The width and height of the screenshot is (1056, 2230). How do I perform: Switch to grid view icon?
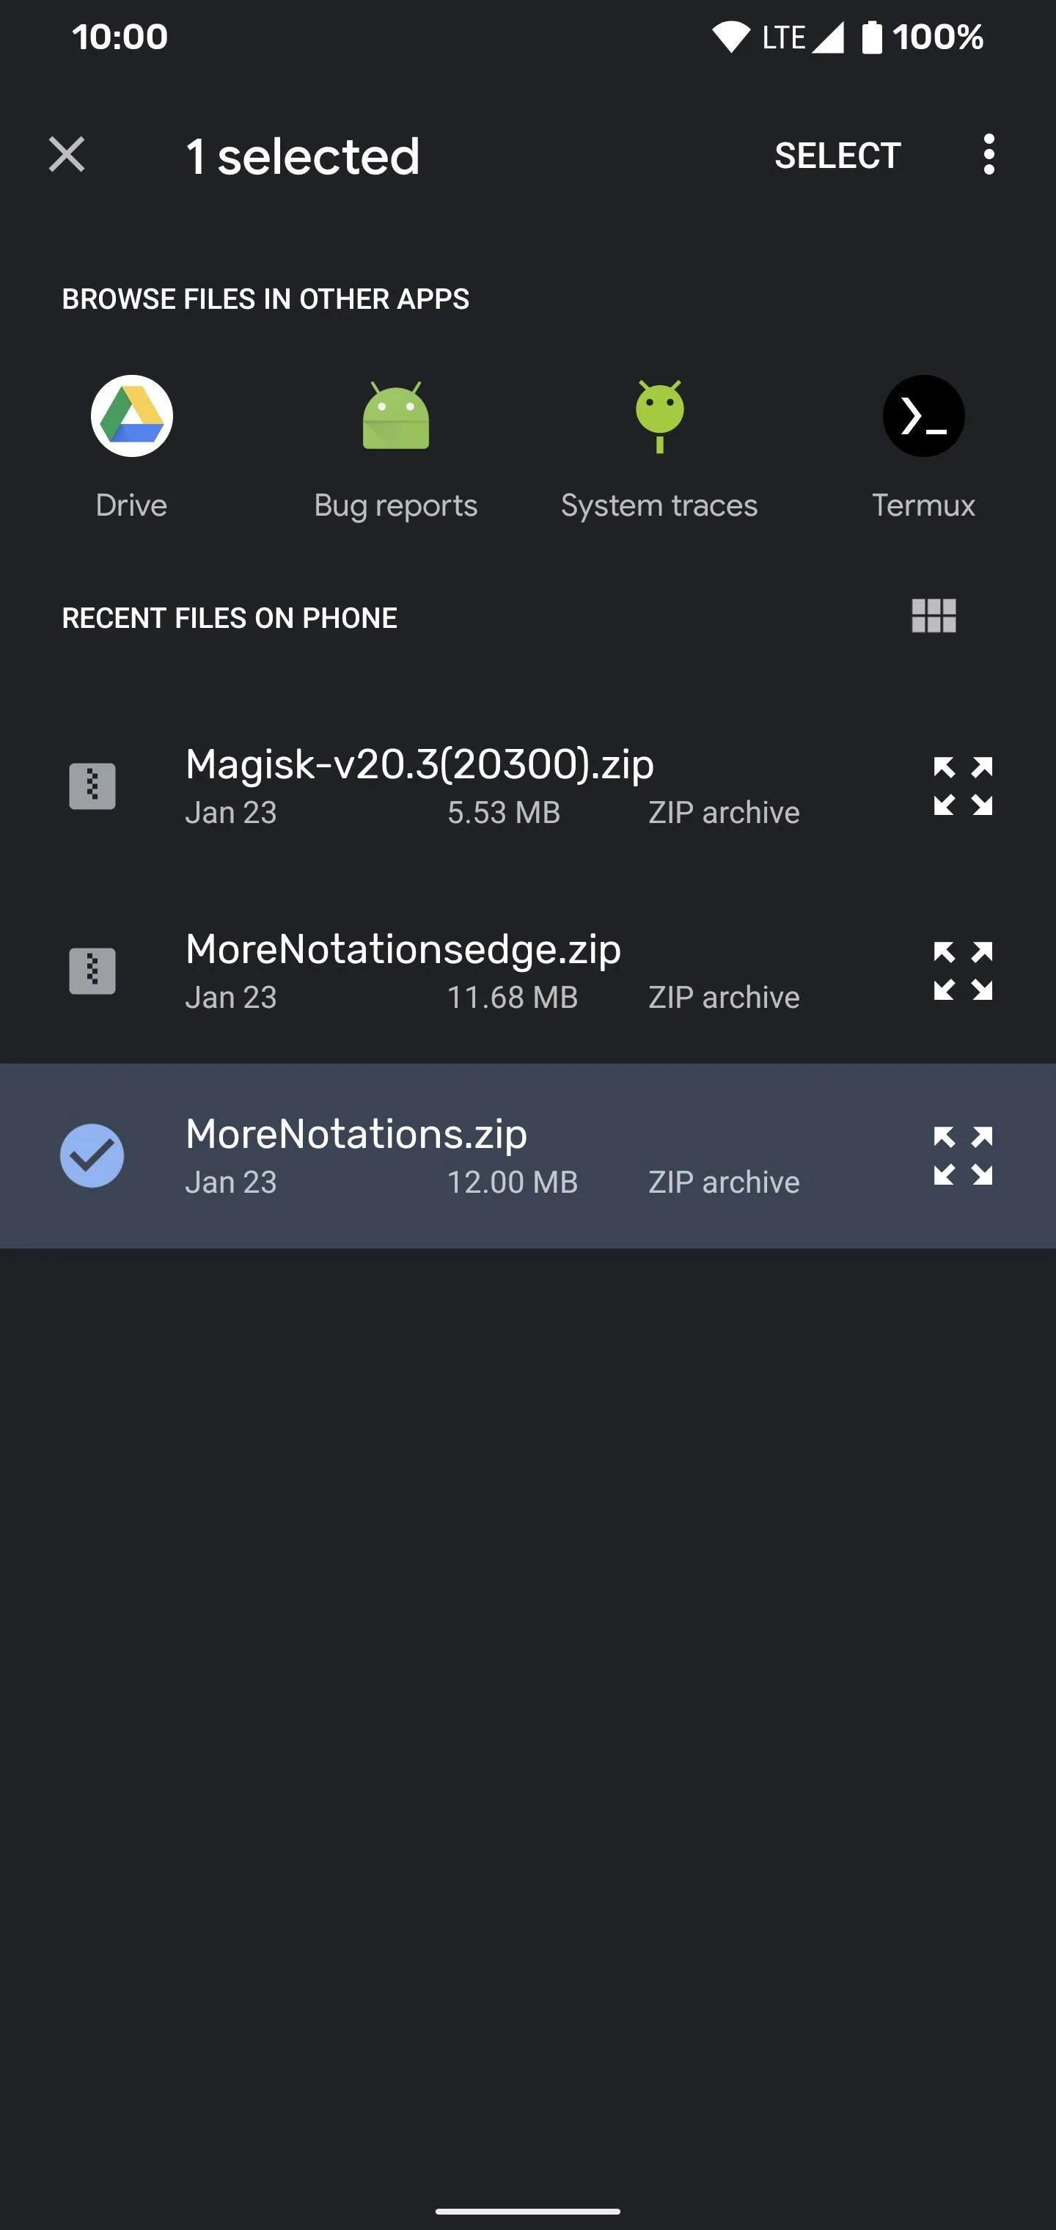point(934,616)
